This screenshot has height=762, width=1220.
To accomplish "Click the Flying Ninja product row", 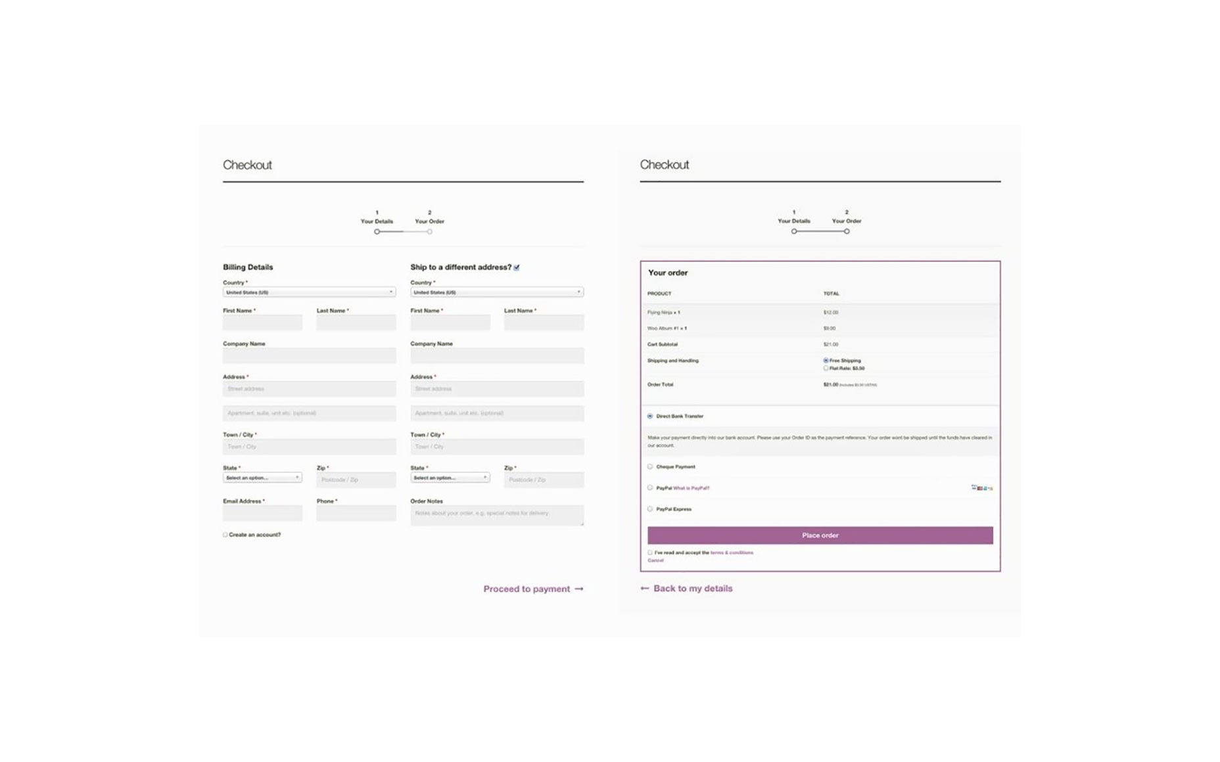I will click(820, 313).
